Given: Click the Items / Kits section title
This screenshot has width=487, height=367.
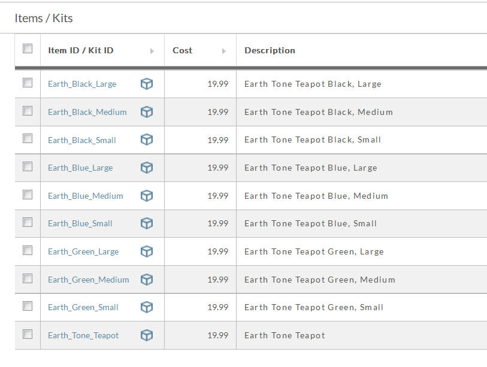Looking at the screenshot, I should coord(44,19).
